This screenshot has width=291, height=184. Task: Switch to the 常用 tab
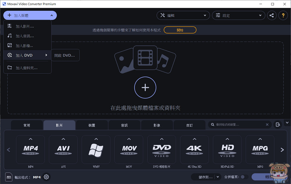point(27,125)
